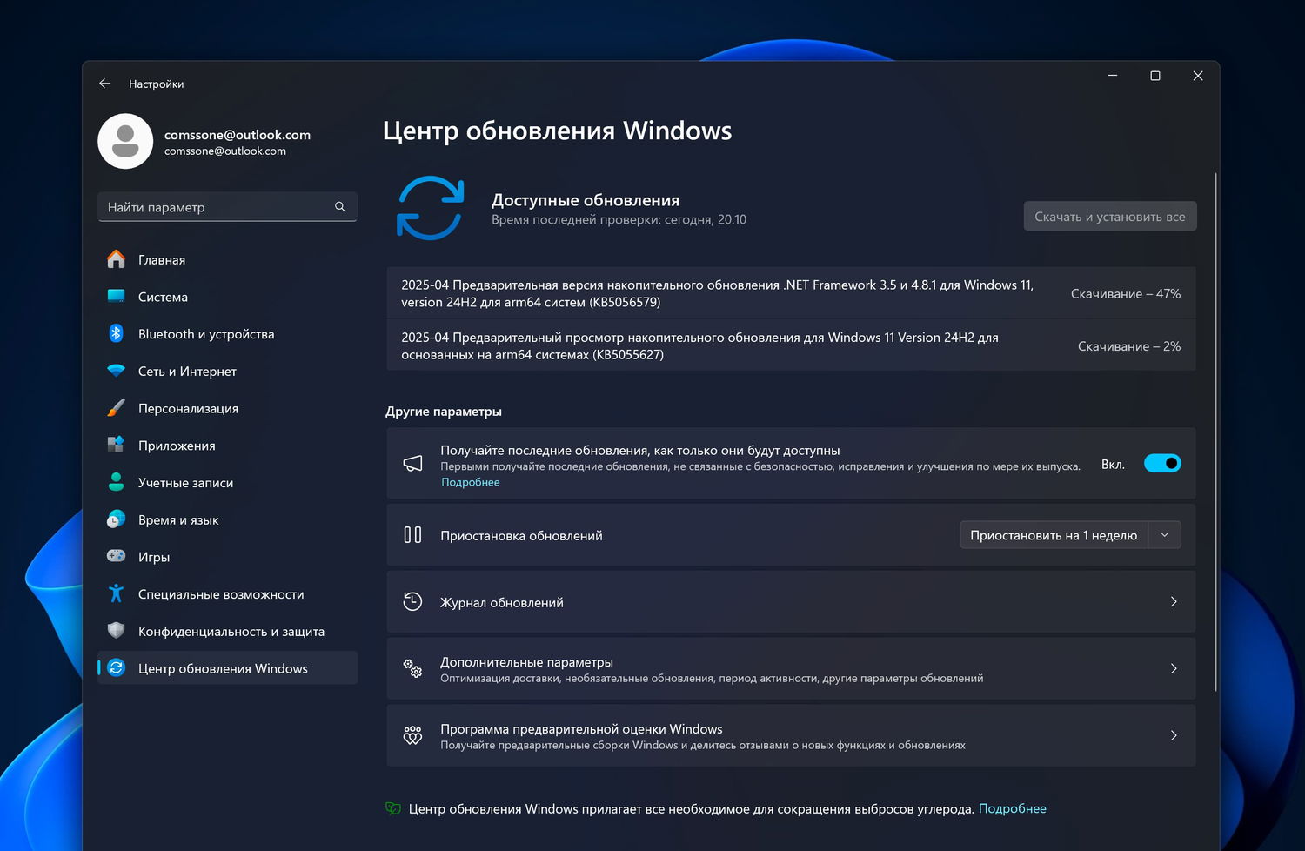The width and height of the screenshot is (1305, 851).
Task: Click the user account avatar icon
Action: coord(125,141)
